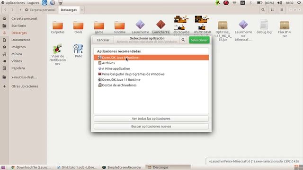
Task: Open the system gear icon in top panel
Action: (x=299, y=3)
